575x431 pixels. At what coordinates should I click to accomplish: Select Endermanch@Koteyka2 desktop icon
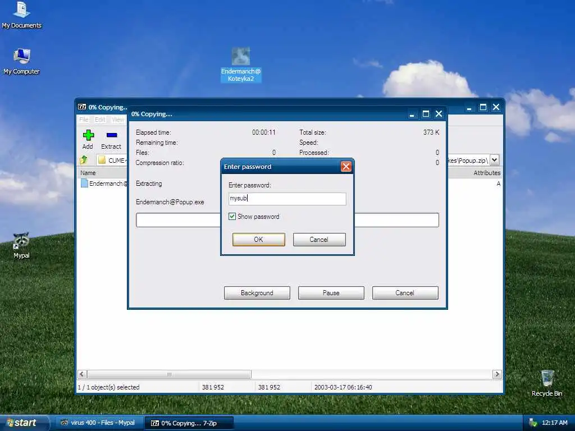click(241, 65)
